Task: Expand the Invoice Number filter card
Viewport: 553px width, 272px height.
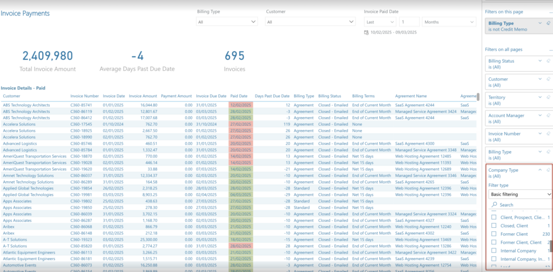Action: pyautogui.click(x=540, y=133)
